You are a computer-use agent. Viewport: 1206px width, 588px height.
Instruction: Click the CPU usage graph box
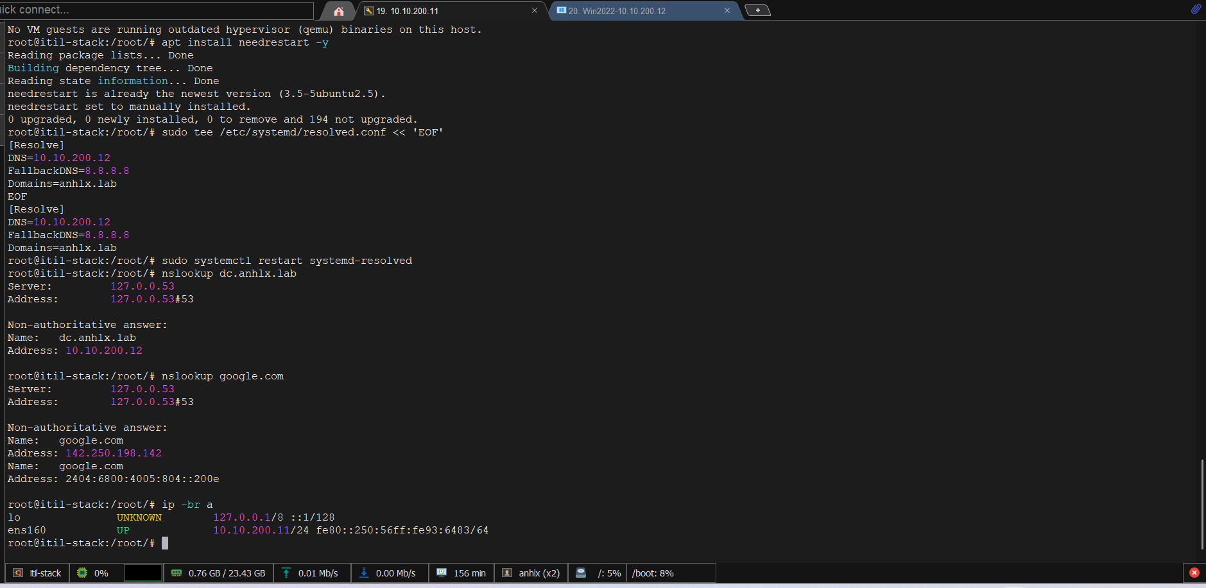point(142,573)
